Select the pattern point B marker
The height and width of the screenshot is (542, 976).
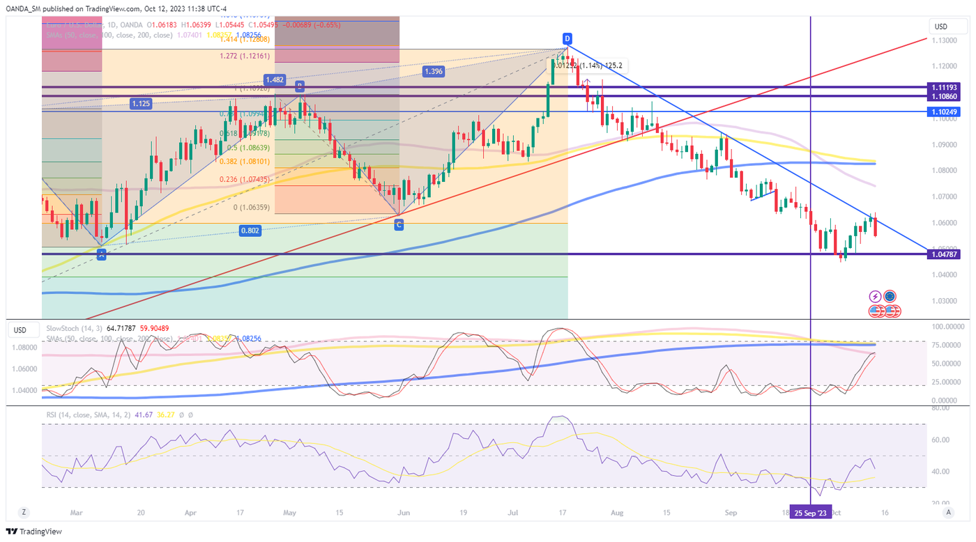[299, 86]
